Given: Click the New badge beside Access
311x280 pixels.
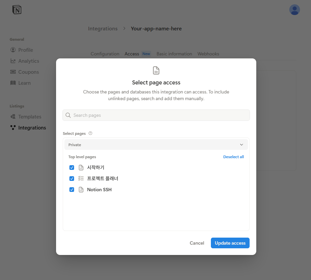Looking at the screenshot, I should tap(146, 54).
